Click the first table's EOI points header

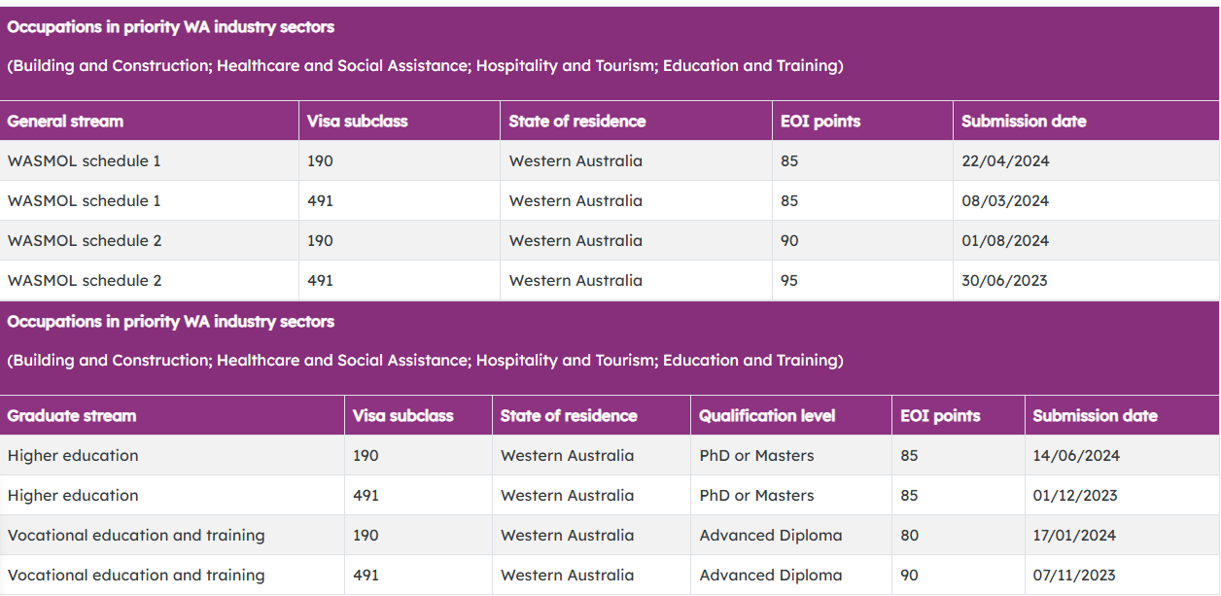(x=820, y=122)
